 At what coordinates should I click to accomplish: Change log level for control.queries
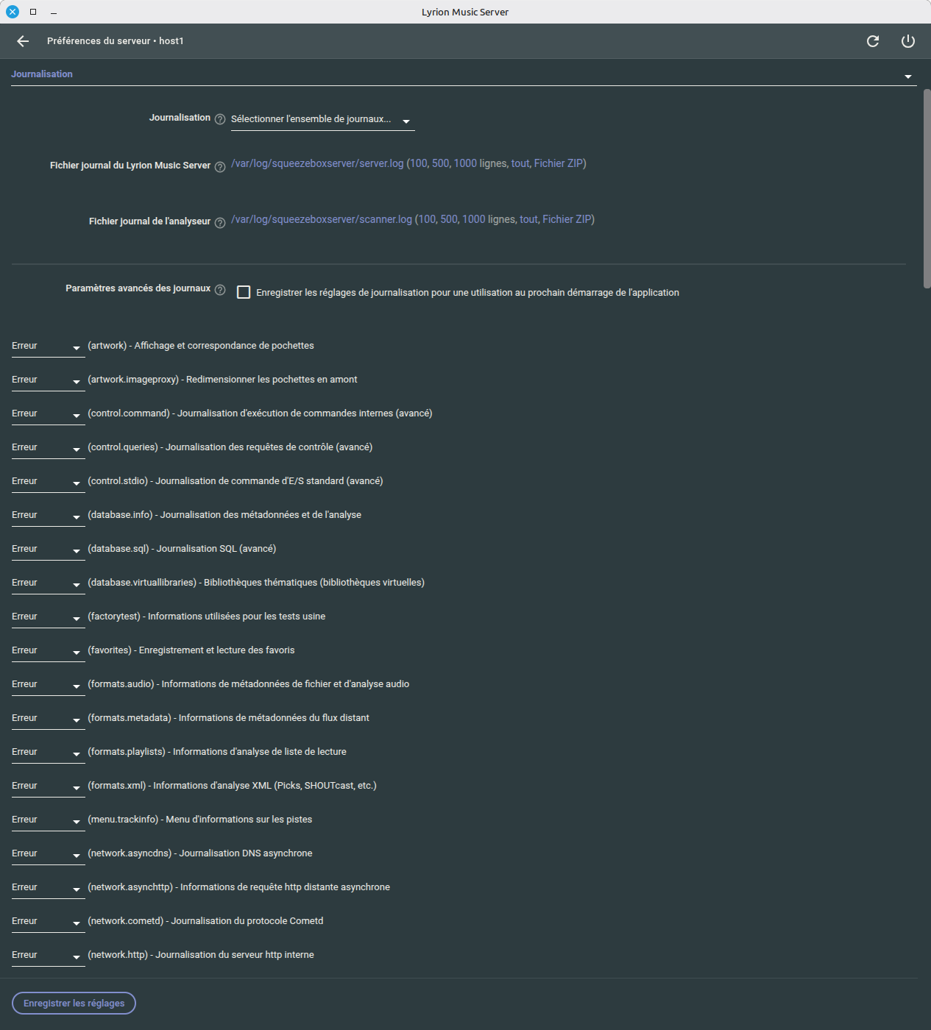[x=49, y=448]
